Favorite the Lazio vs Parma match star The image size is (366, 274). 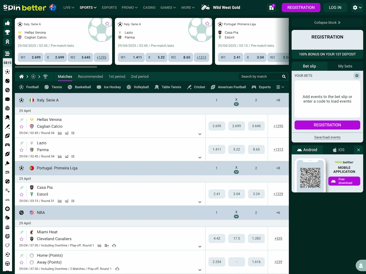point(21,150)
